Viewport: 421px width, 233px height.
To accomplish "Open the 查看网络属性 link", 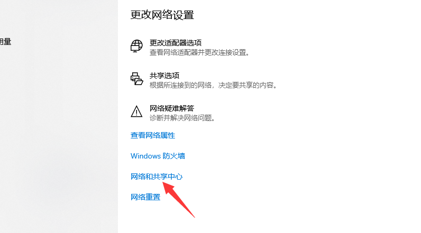I will (x=153, y=135).
